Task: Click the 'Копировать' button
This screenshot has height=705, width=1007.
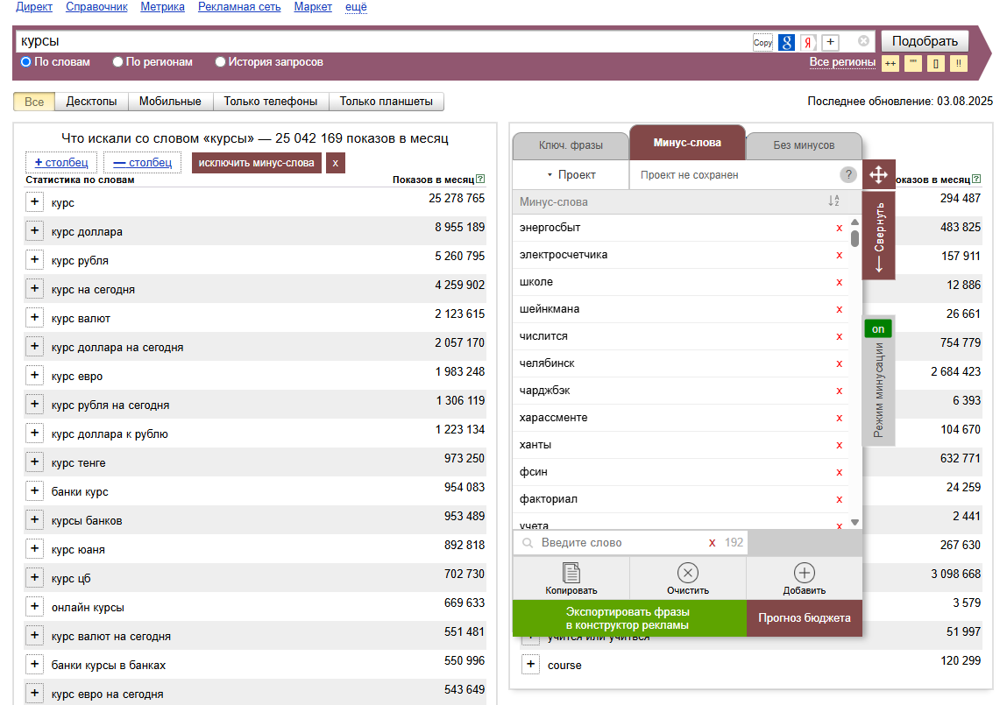Action: pyautogui.click(x=571, y=579)
